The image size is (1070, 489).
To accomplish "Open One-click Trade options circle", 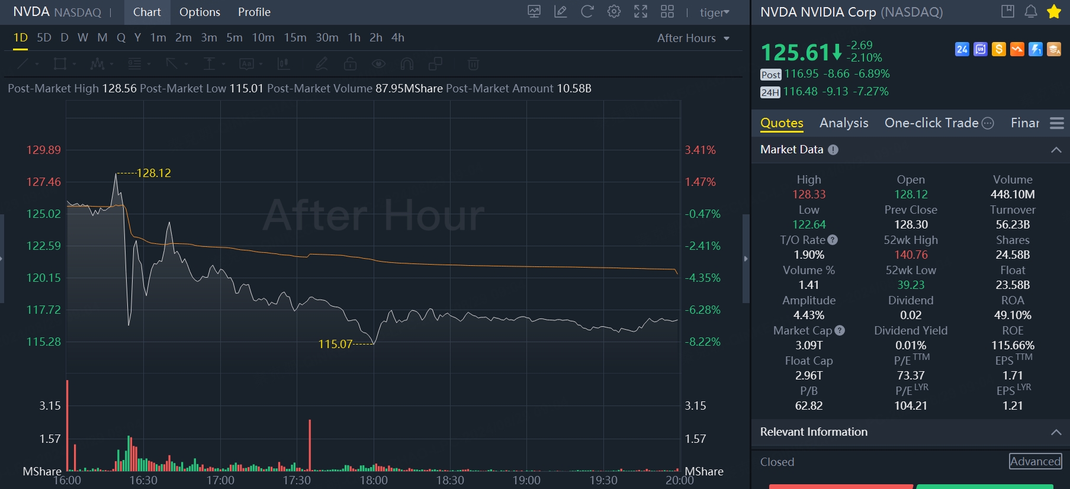I will coord(988,123).
